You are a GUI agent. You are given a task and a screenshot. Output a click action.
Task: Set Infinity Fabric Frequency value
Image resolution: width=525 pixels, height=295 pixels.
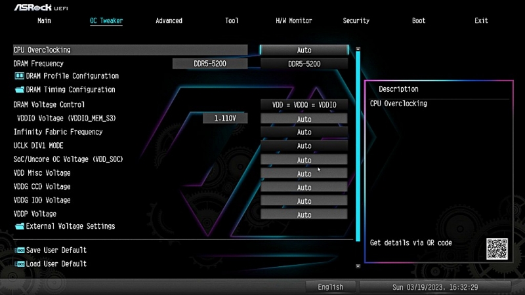[304, 132]
